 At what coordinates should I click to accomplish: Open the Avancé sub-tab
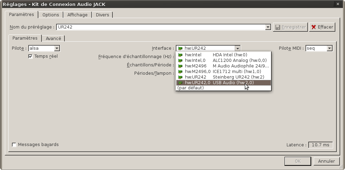coord(54,38)
